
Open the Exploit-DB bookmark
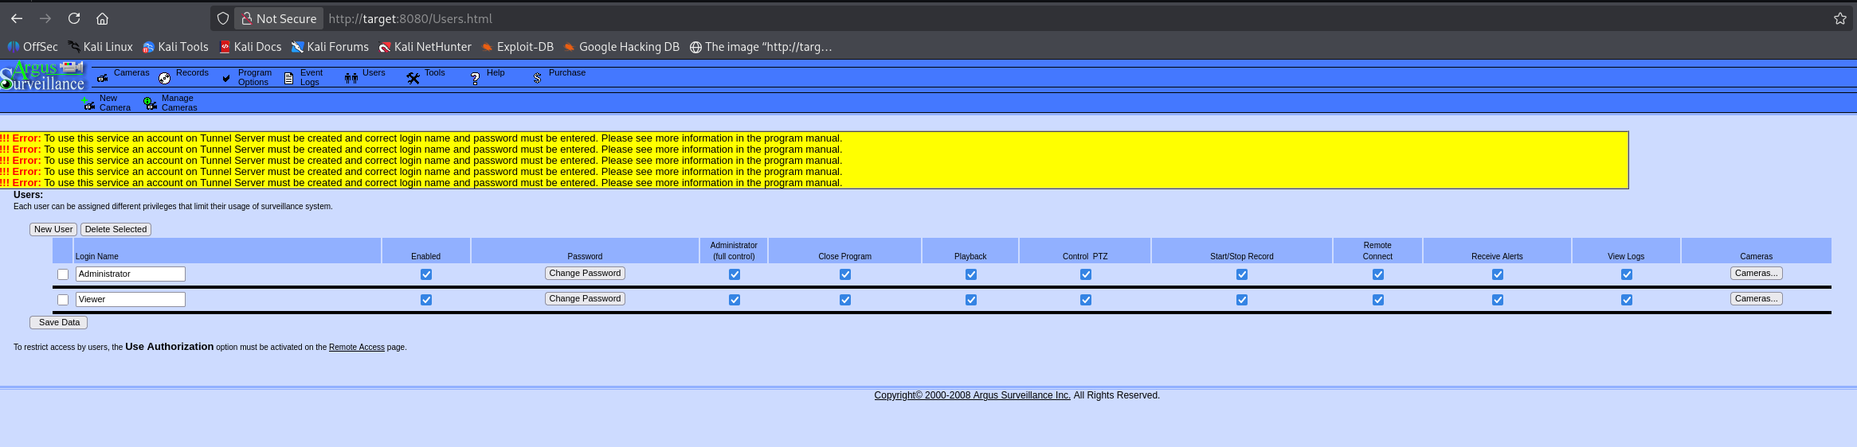pos(518,47)
